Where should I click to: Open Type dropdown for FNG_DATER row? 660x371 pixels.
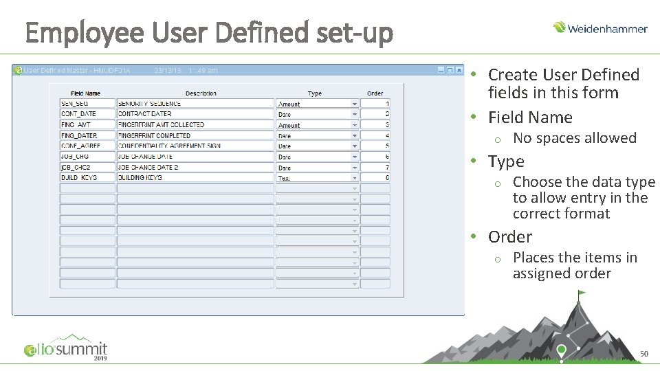[355, 135]
